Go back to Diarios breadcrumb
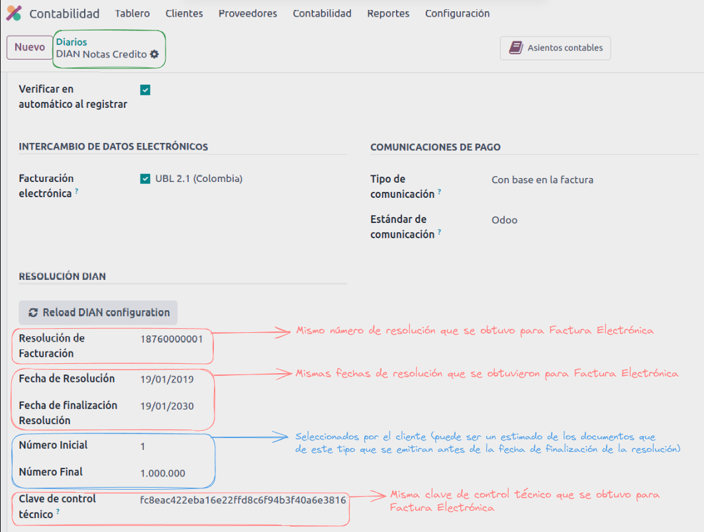Viewport: 704px width, 532px height. 72,42
